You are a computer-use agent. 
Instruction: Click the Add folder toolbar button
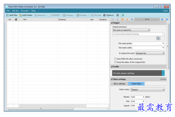tap(26, 15)
